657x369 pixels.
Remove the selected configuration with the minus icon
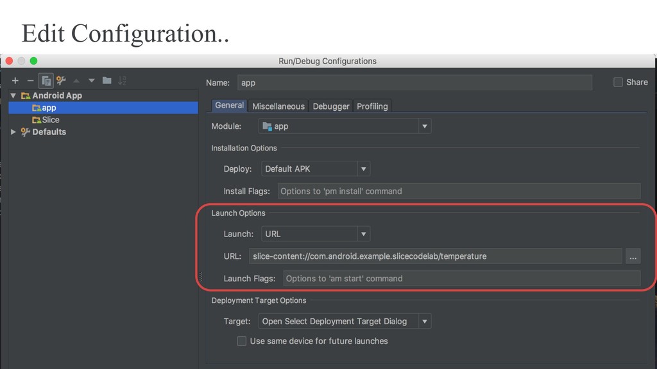click(30, 81)
